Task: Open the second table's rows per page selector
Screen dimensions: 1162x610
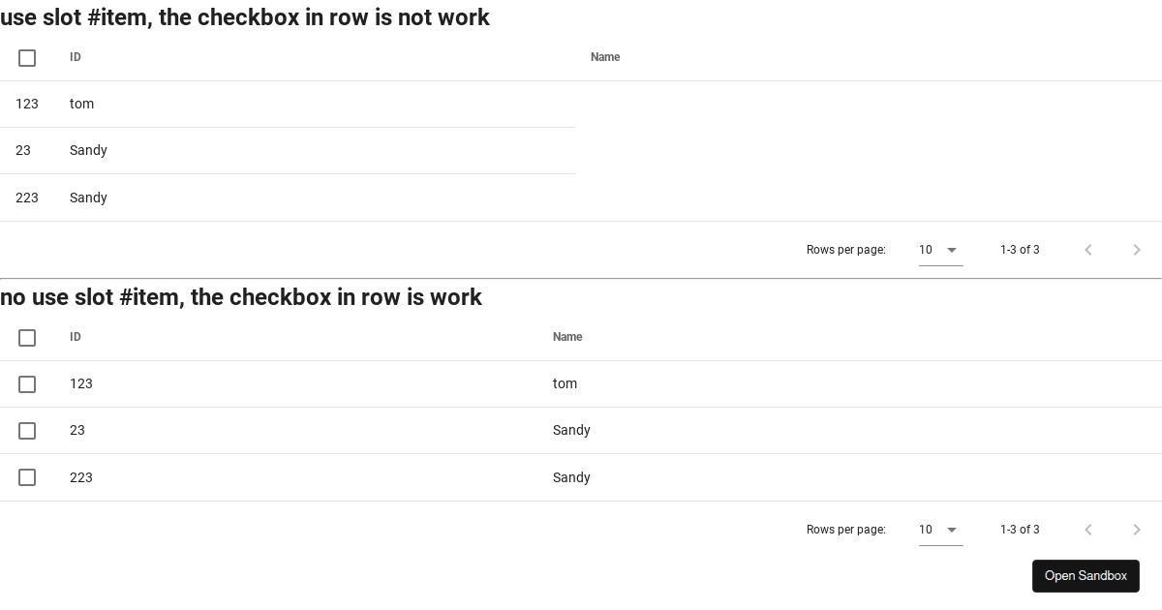Action: [937, 530]
